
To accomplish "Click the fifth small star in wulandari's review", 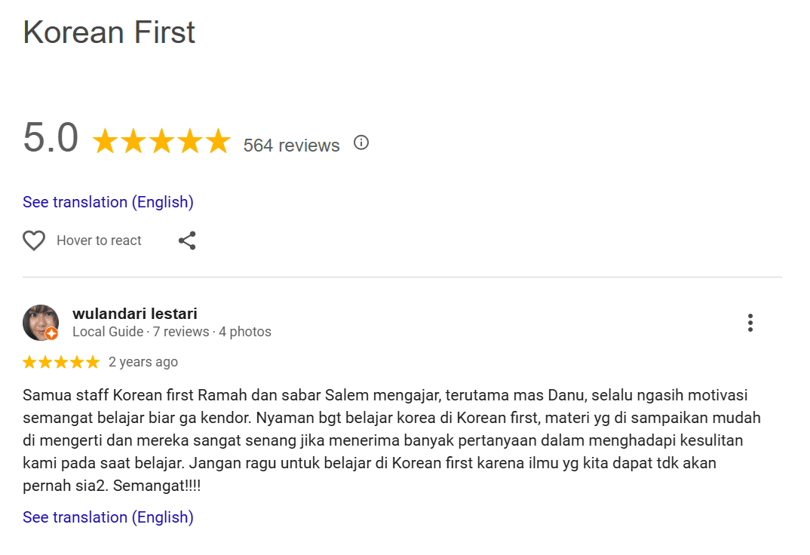I will click(93, 362).
